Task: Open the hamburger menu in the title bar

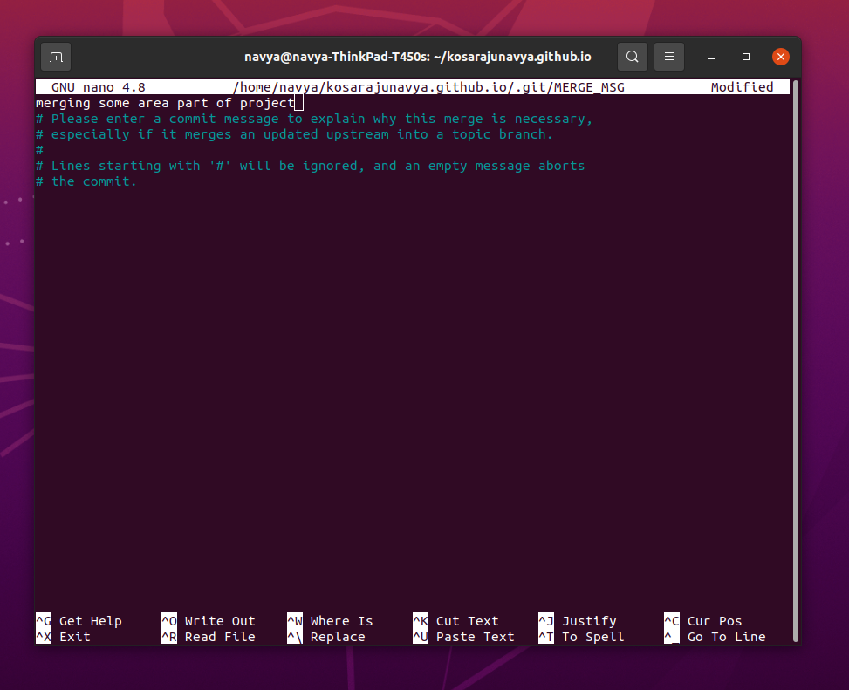Action: pyautogui.click(x=668, y=56)
